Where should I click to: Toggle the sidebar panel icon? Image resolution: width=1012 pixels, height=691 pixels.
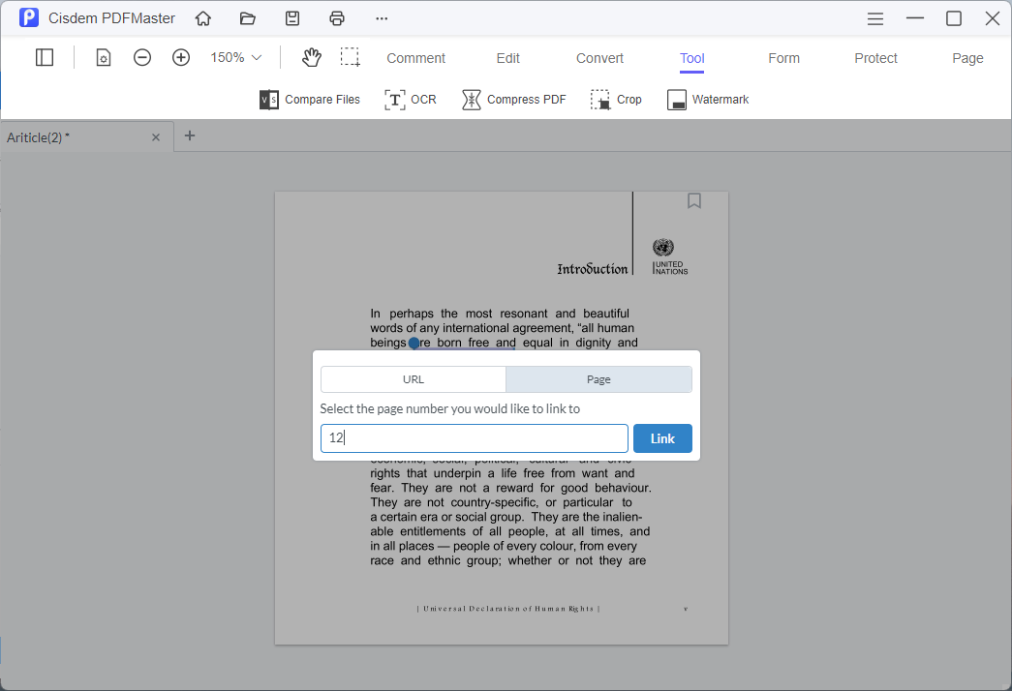[45, 57]
